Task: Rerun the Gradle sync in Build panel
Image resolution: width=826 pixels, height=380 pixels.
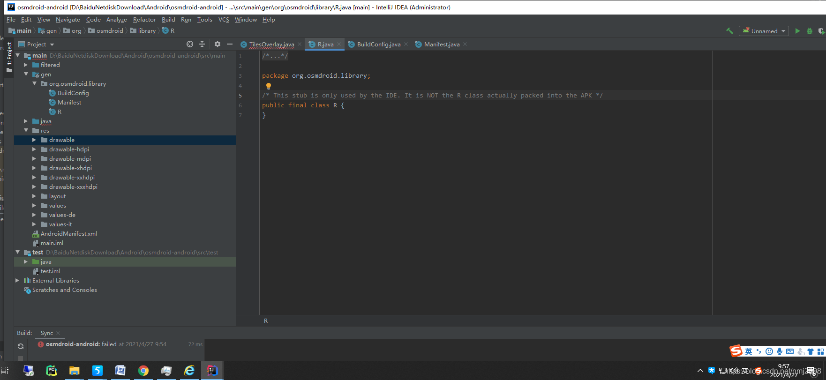Action: point(21,346)
